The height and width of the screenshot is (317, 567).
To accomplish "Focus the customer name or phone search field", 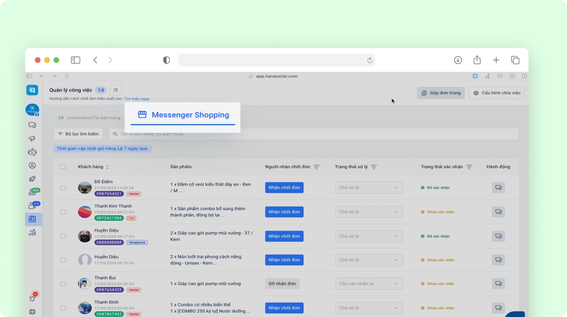I will [314, 134].
